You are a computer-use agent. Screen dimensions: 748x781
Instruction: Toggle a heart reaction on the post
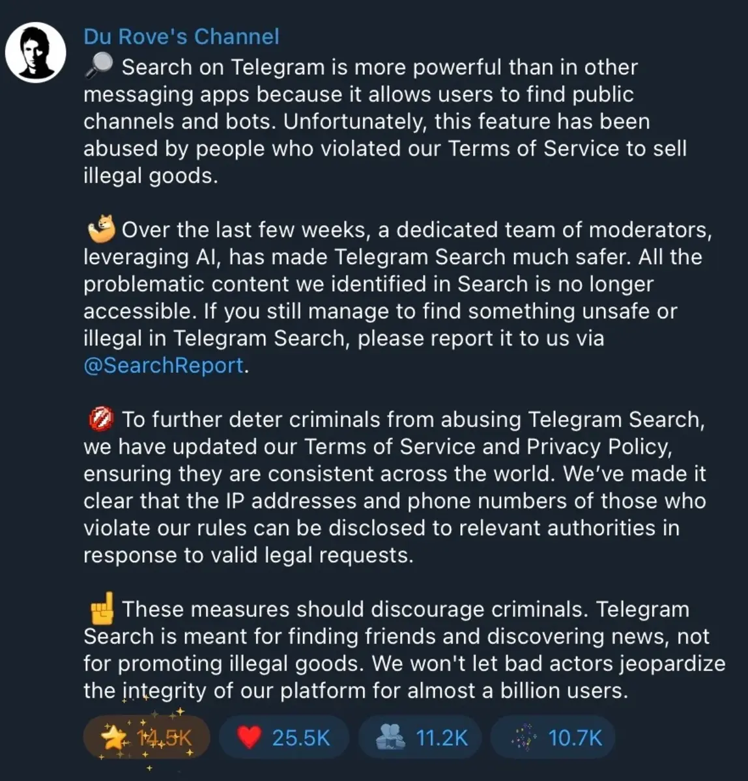point(283,737)
